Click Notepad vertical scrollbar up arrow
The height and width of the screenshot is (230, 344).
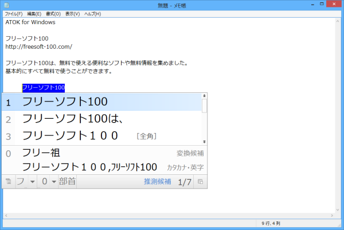pyautogui.click(x=338, y=21)
